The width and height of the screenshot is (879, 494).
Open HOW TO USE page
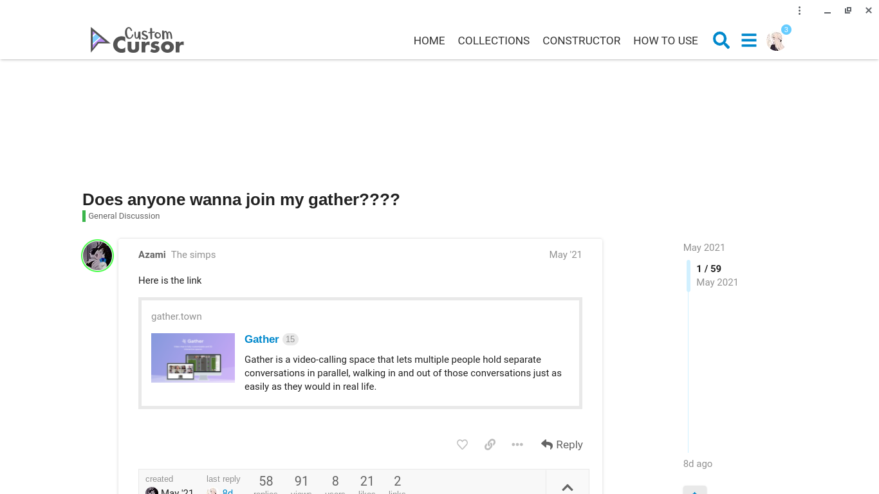coord(665,41)
